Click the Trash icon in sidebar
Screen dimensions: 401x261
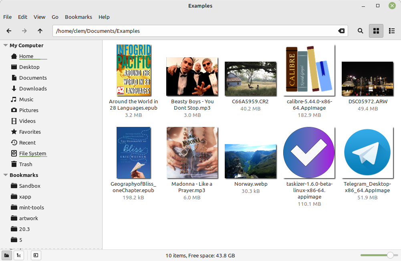coord(14,164)
